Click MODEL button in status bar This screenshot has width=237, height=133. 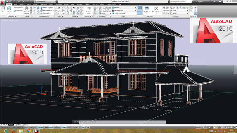(x=198, y=127)
